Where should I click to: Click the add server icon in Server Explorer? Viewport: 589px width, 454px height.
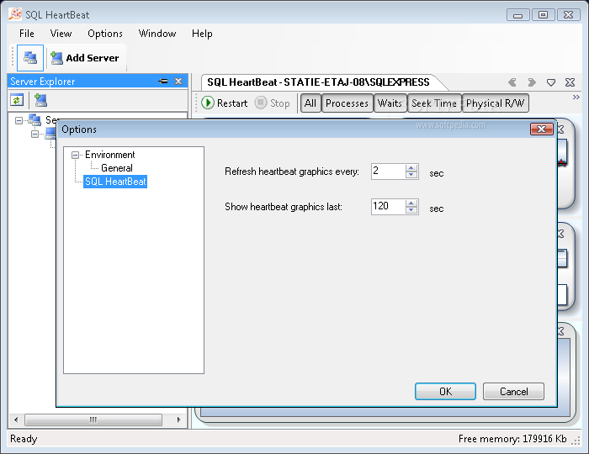pyautogui.click(x=40, y=100)
